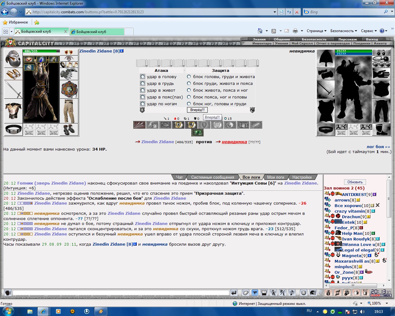Click the send message arrow icon
This screenshot has height=316, width=395.
(234, 293)
